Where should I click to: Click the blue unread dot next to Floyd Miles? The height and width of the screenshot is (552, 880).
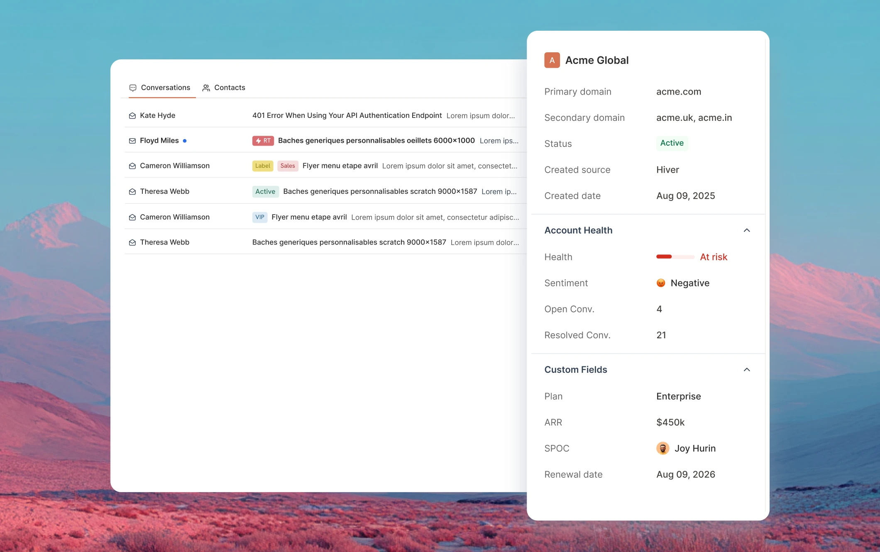(185, 141)
